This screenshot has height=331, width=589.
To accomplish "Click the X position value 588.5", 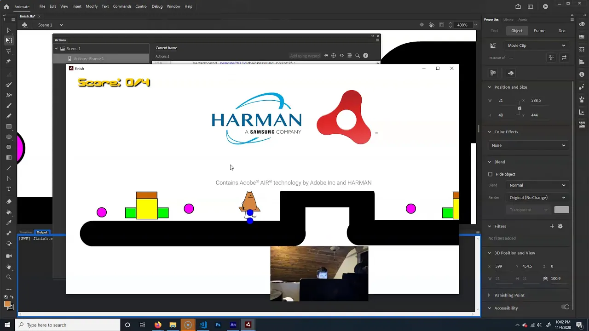I will click(x=536, y=100).
